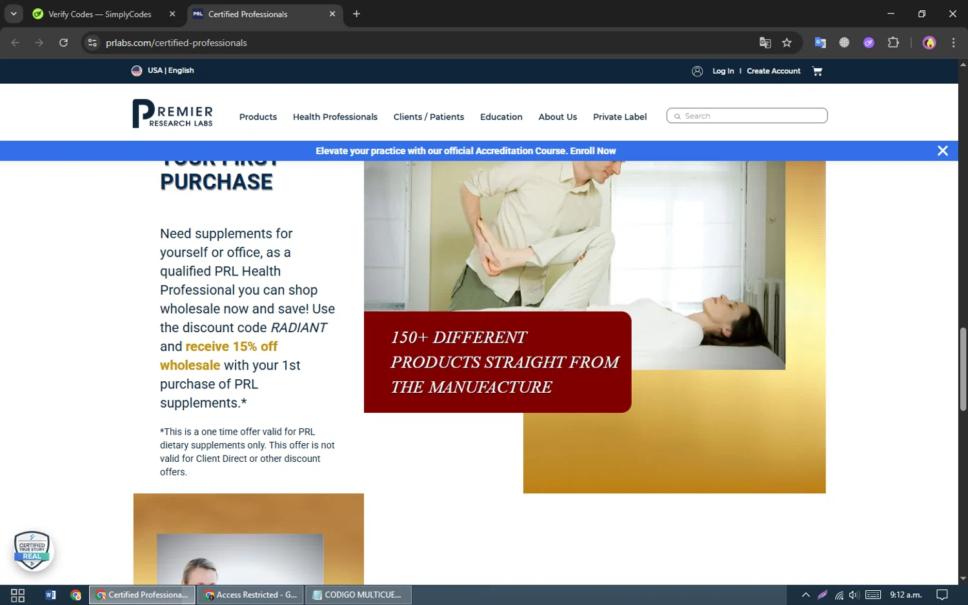Viewport: 968px width, 605px height.
Task: Click page scrollbar thumb
Action: tap(963, 369)
